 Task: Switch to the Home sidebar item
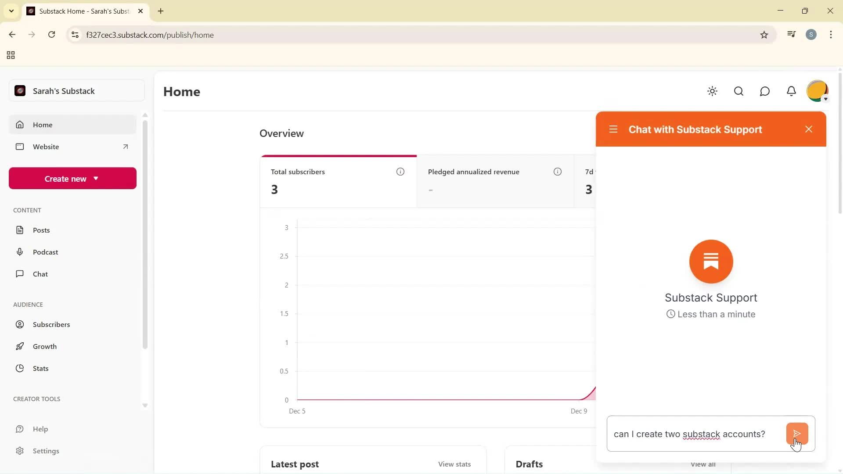(43, 125)
